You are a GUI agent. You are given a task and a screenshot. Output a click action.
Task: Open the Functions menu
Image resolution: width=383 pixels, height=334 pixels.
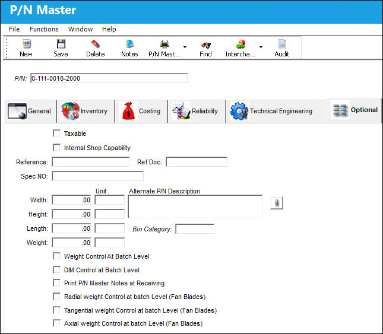pyautogui.click(x=44, y=29)
